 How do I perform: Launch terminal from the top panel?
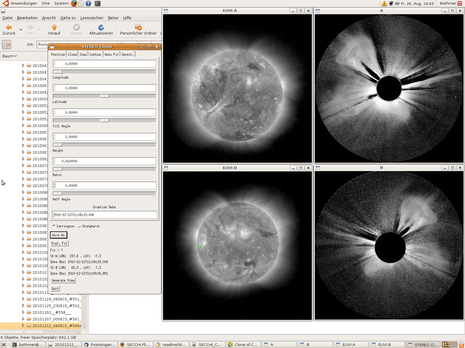98,3
